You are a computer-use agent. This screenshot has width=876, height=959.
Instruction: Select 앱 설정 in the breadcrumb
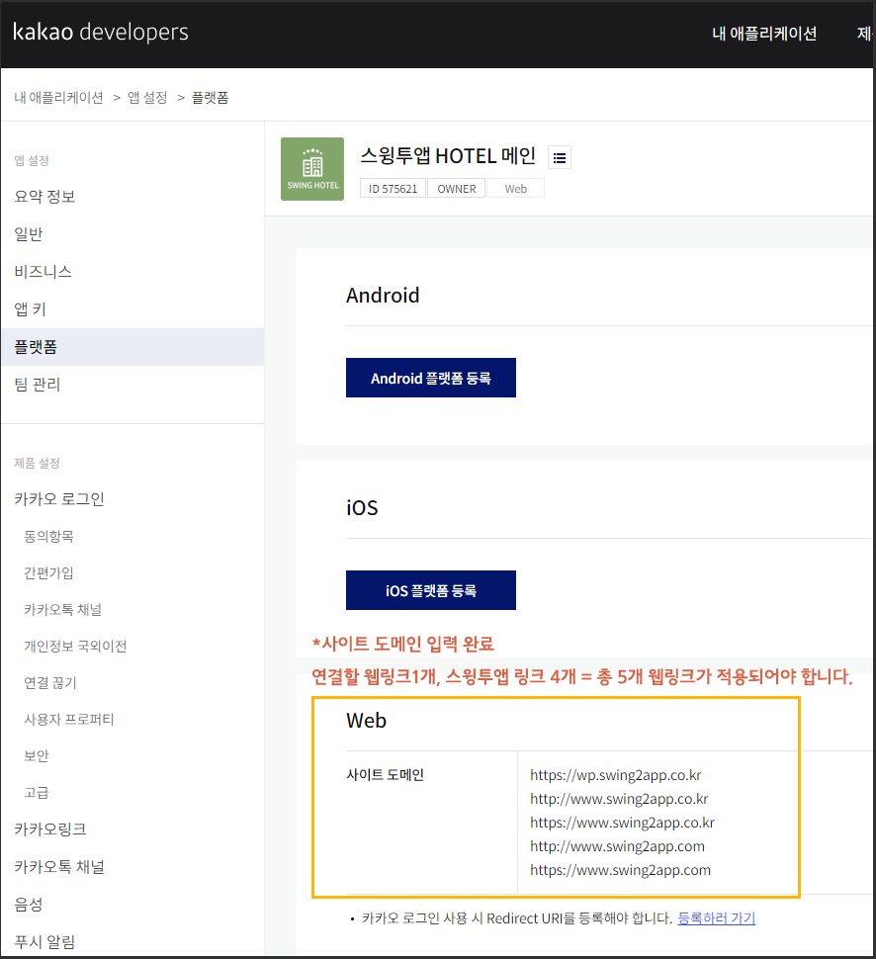pyautogui.click(x=145, y=96)
